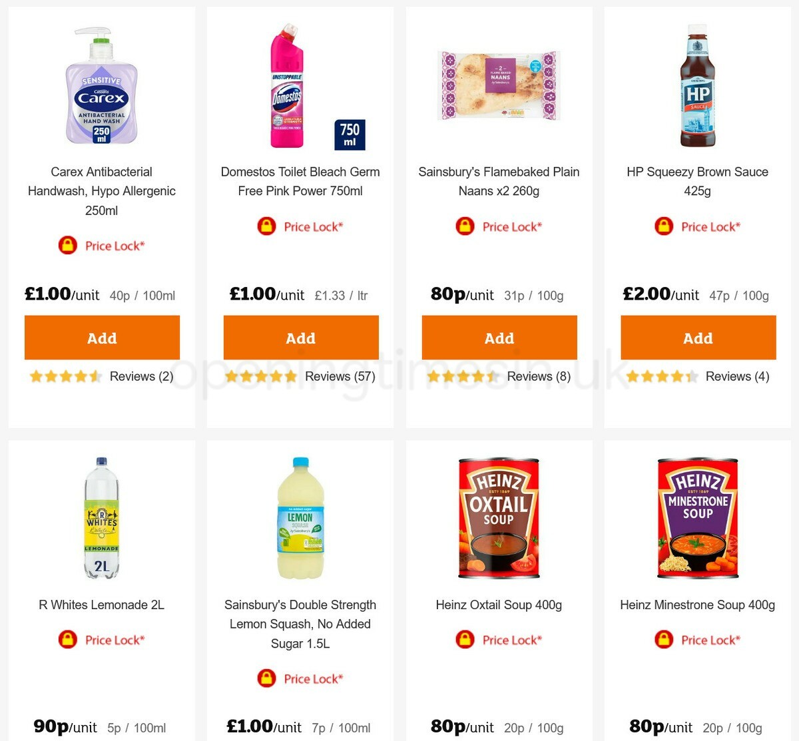Click the Price Lock icon under Heinz Minestrone Soup
This screenshot has width=799, height=741.
[x=663, y=640]
